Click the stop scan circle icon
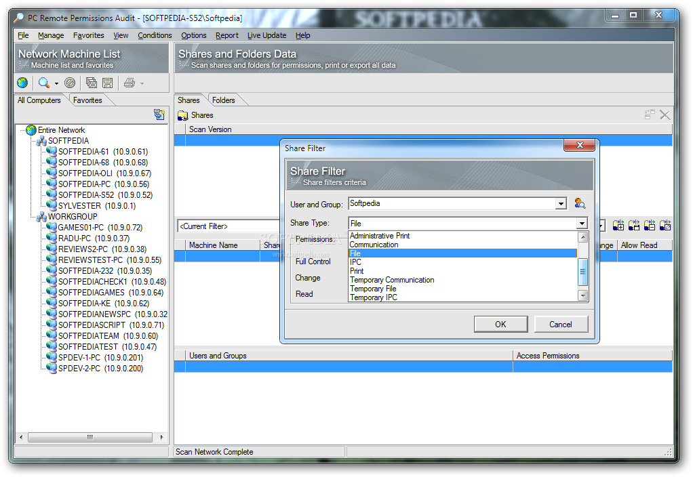The height and width of the screenshot is (477, 693). (70, 83)
